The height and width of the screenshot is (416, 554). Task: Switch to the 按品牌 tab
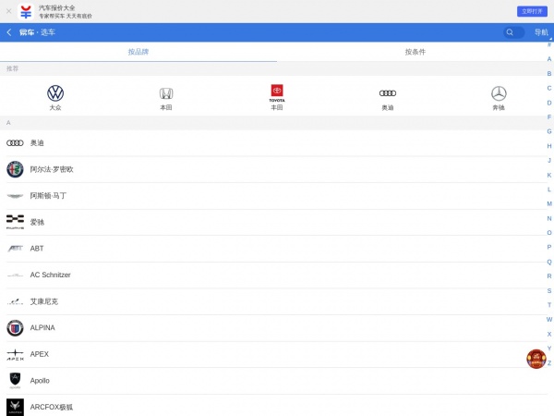tap(138, 52)
